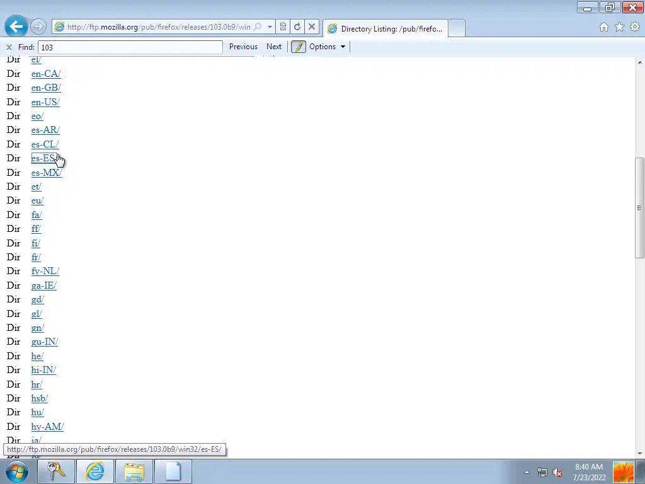645x484 pixels.
Task: Open a new blank tab
Action: 457,28
